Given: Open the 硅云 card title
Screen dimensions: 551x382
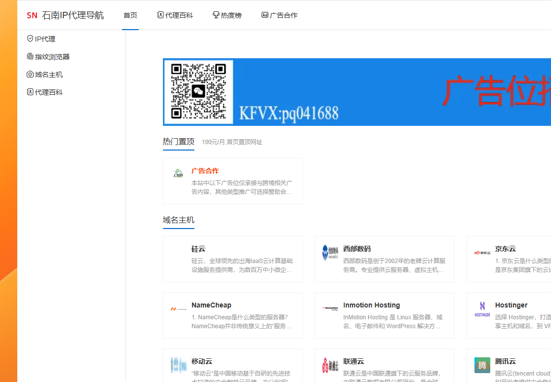Looking at the screenshot, I should tap(198, 249).
